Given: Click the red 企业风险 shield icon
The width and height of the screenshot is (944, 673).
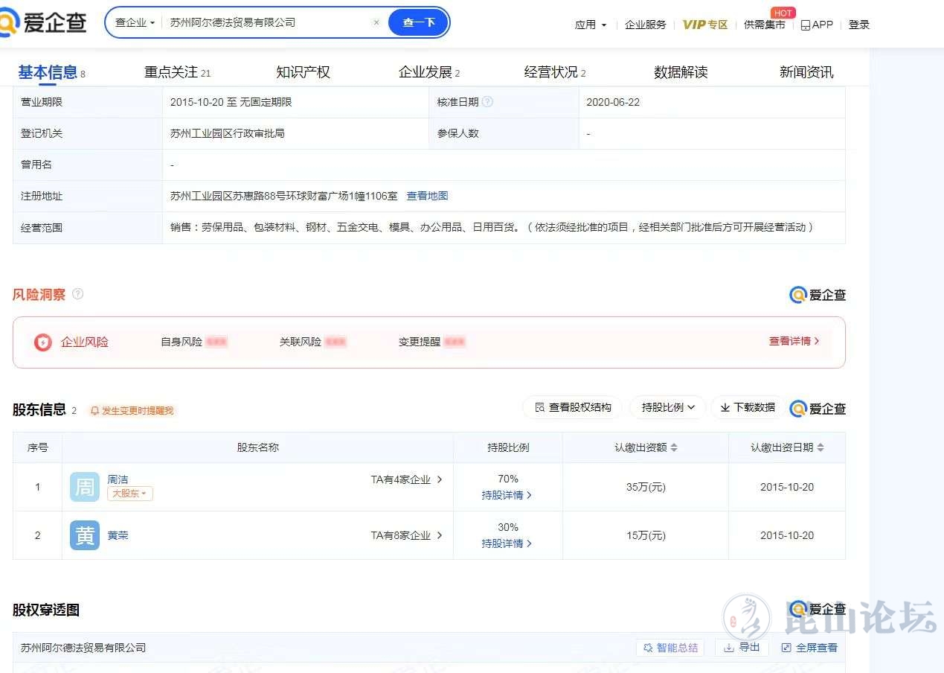Looking at the screenshot, I should [x=43, y=342].
